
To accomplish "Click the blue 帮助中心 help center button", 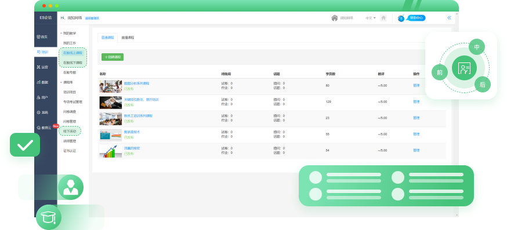I will 416,18.
